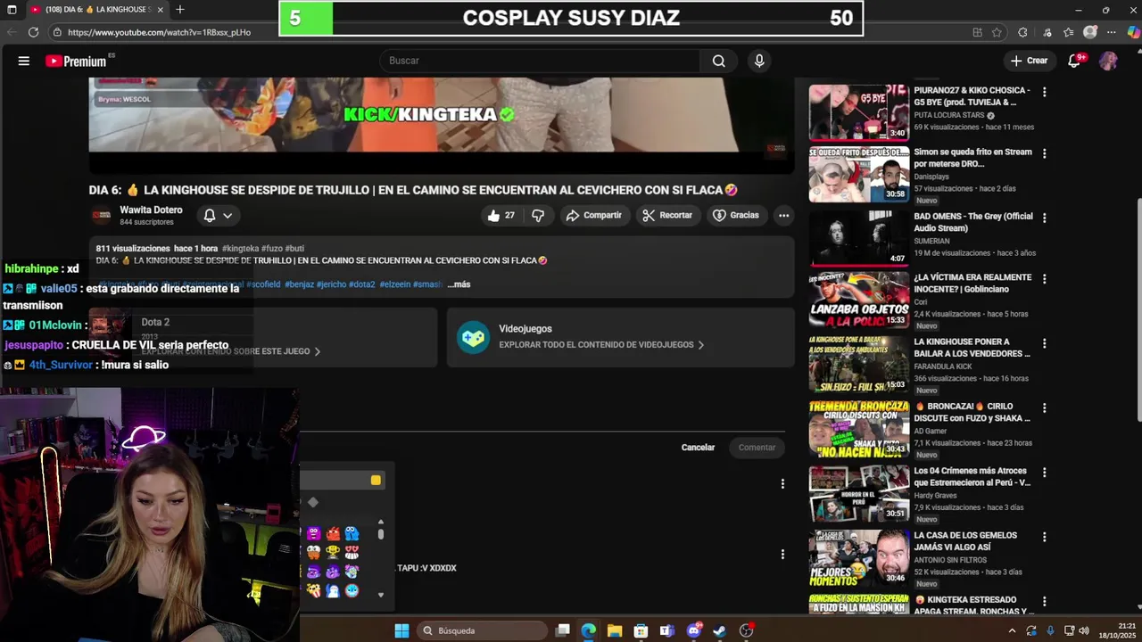This screenshot has width=1142, height=642.
Task: Click the Compartir share button
Action: click(594, 215)
